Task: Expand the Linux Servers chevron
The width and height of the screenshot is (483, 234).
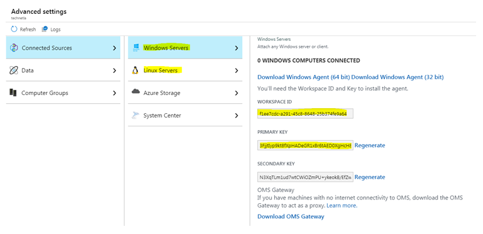Action: [x=236, y=70]
